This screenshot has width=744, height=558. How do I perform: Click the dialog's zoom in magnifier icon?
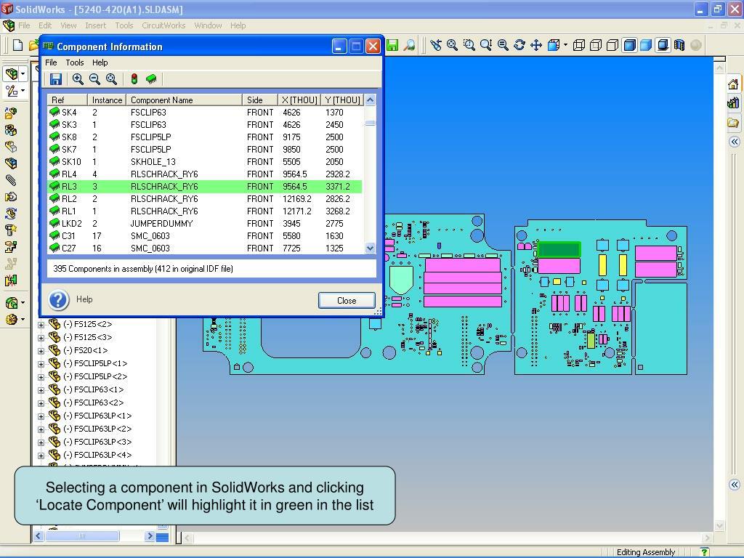pos(78,79)
